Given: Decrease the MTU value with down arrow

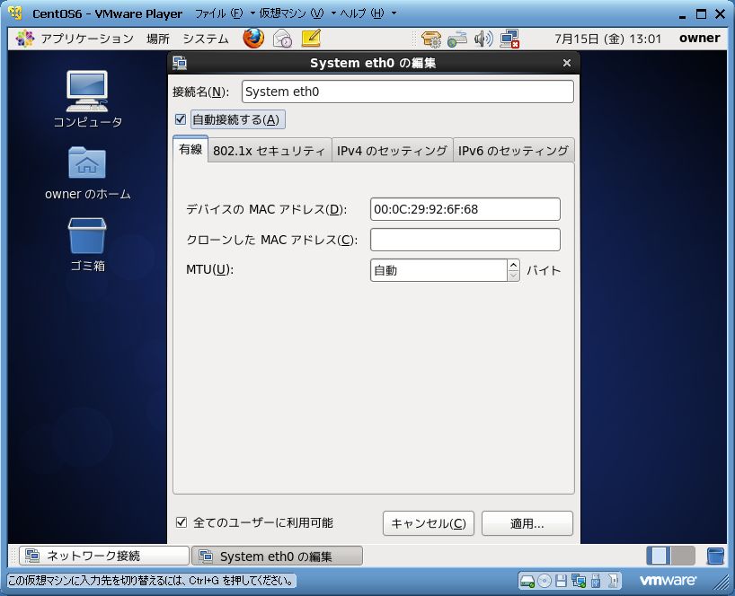Looking at the screenshot, I should click(513, 276).
